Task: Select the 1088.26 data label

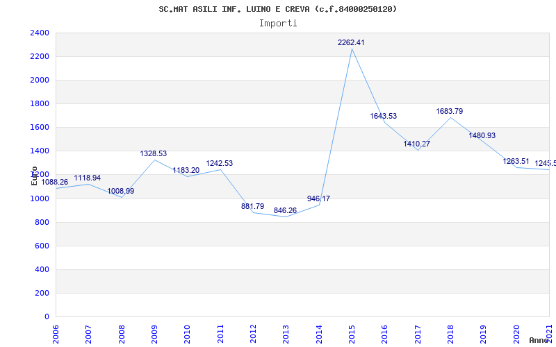Action: pyautogui.click(x=55, y=182)
